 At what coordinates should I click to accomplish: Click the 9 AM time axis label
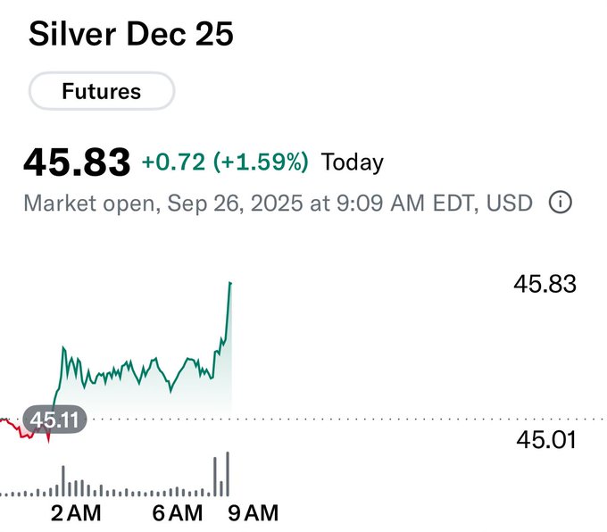tap(254, 512)
